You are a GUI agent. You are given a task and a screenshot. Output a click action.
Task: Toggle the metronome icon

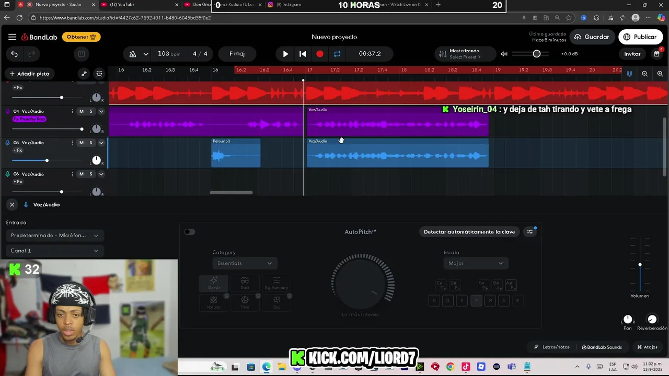pos(133,54)
